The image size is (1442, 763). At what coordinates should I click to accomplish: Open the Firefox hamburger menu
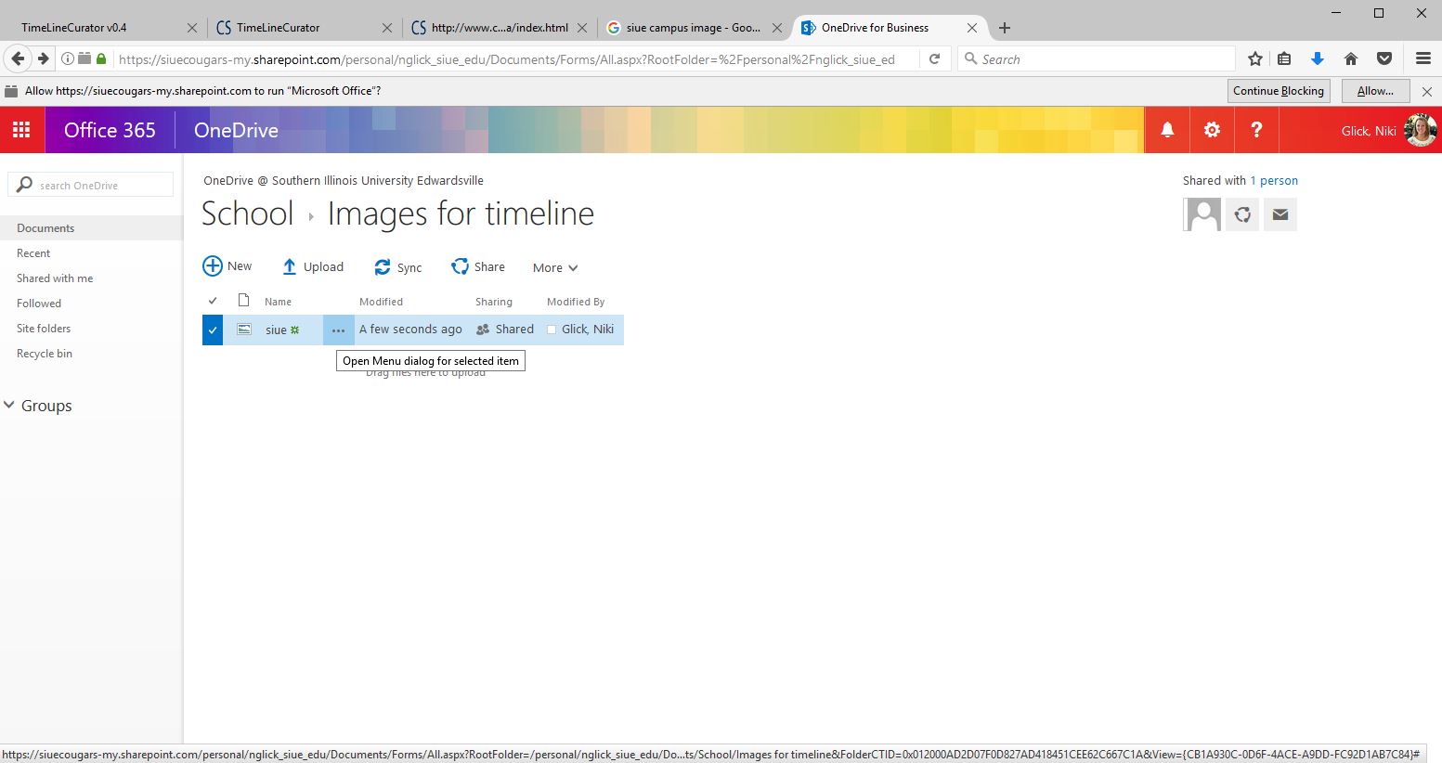(x=1423, y=58)
